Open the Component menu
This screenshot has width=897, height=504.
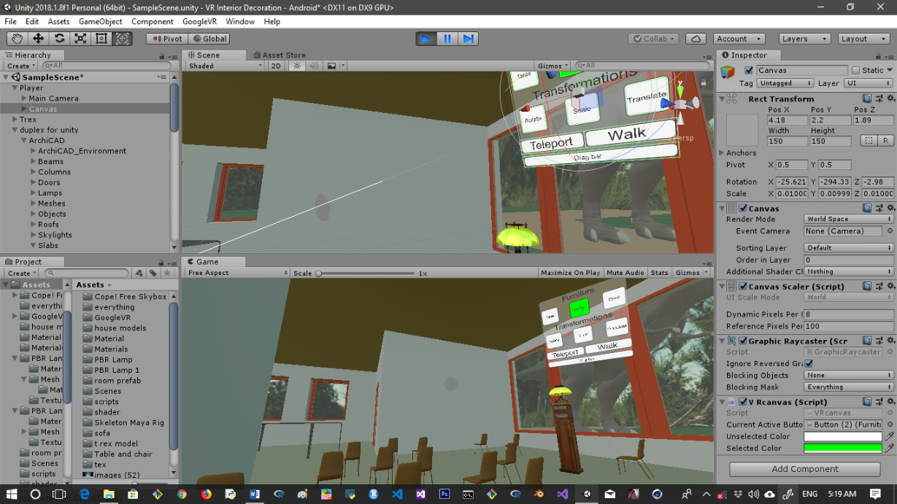[x=153, y=22]
